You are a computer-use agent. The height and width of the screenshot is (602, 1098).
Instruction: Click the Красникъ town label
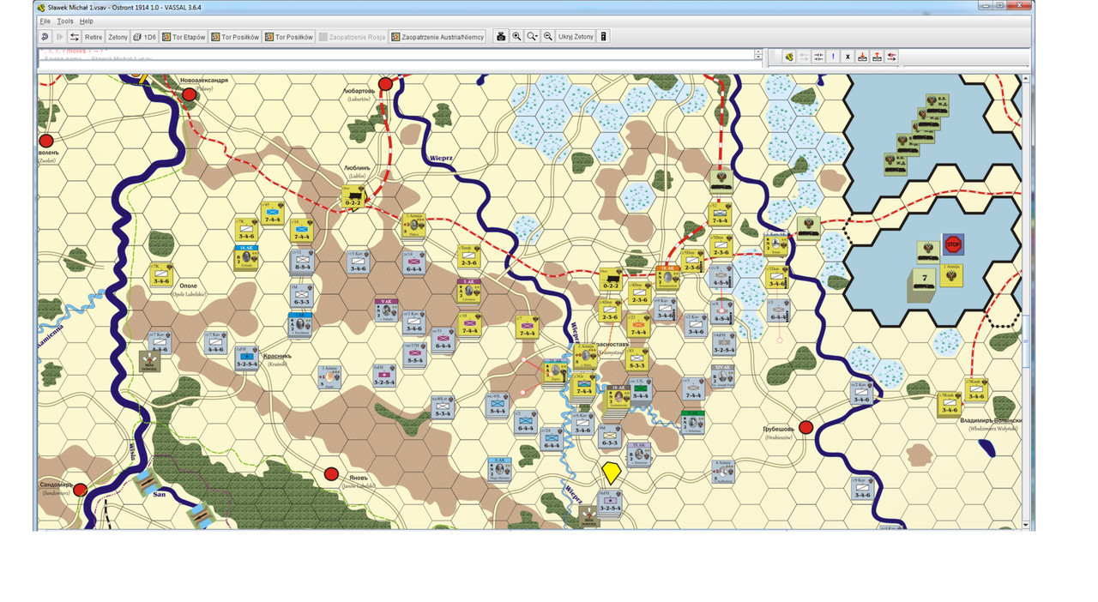[277, 355]
